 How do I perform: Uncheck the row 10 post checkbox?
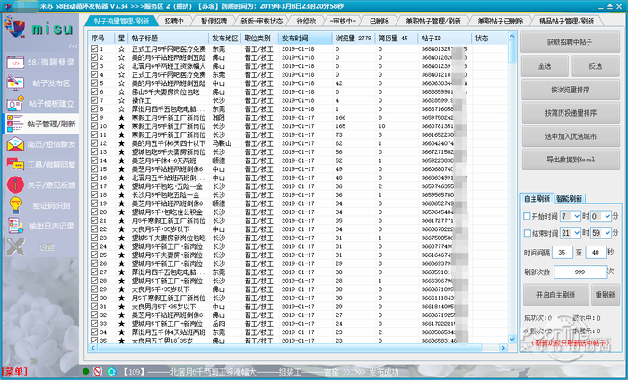coord(94,126)
